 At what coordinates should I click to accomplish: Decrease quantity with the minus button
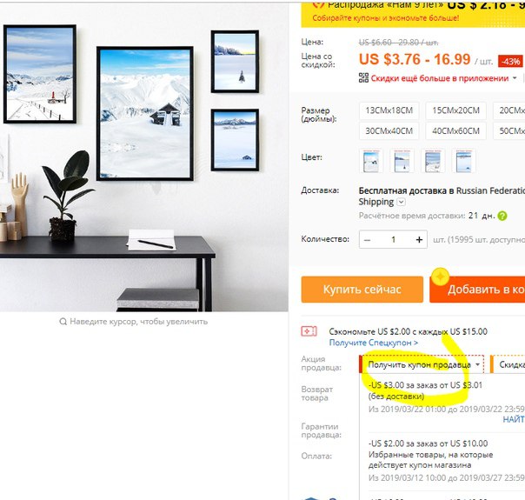(368, 240)
